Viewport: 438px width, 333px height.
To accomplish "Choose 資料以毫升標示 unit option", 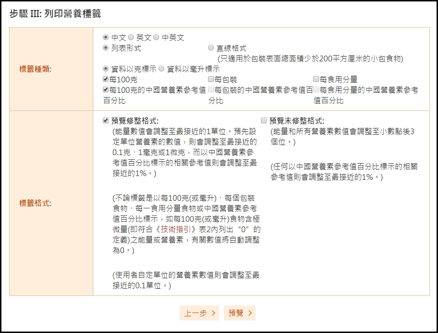I will click(x=161, y=69).
